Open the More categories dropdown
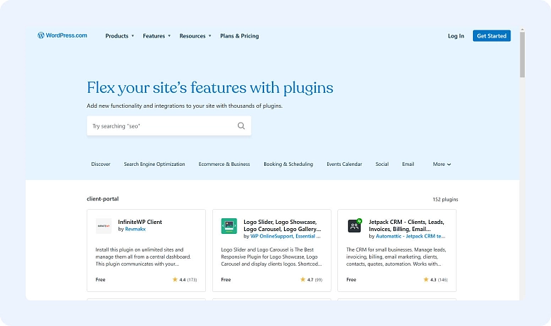551x326 pixels. point(442,164)
